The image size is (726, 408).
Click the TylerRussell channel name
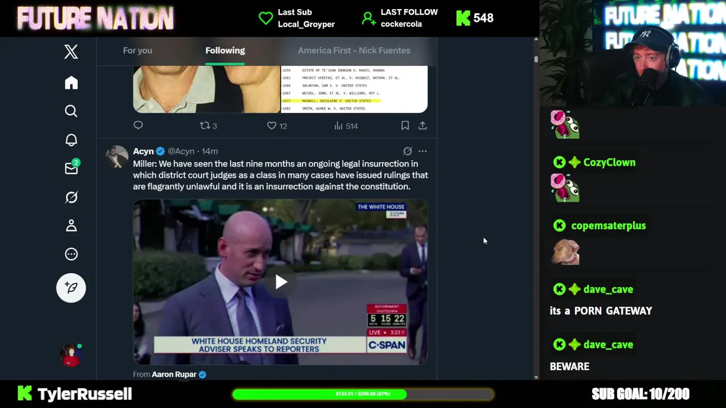click(x=85, y=394)
